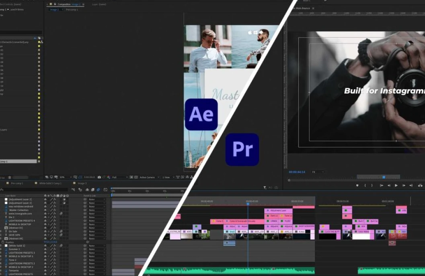This screenshot has width=425, height=276.
Task: Toggle shy switch on Abstract 03 layer
Action: click(x=45, y=228)
